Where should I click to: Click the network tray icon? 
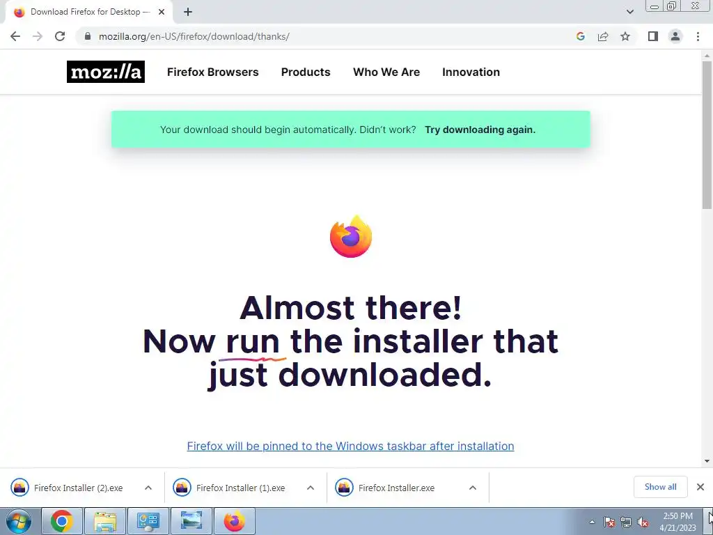tap(626, 522)
